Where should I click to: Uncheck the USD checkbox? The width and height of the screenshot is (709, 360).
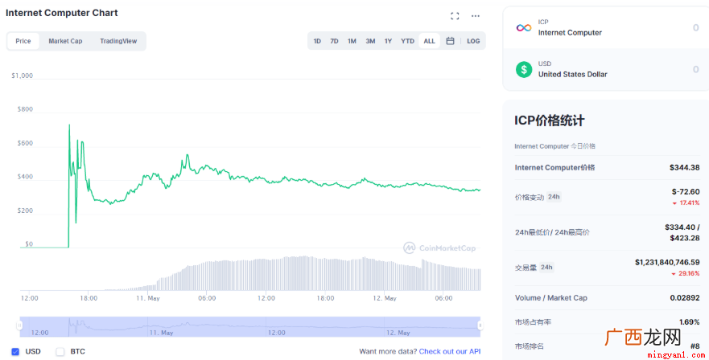(15, 351)
